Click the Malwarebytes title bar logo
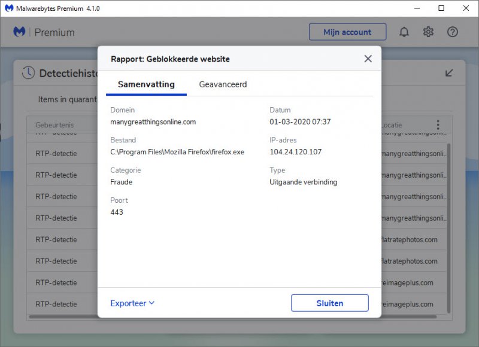Image resolution: width=479 pixels, height=347 pixels. [9, 8]
